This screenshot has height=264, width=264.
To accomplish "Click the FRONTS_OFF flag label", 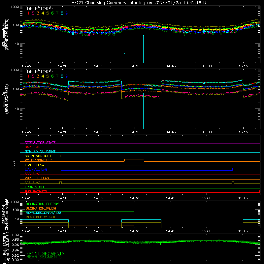I will click(35, 187).
